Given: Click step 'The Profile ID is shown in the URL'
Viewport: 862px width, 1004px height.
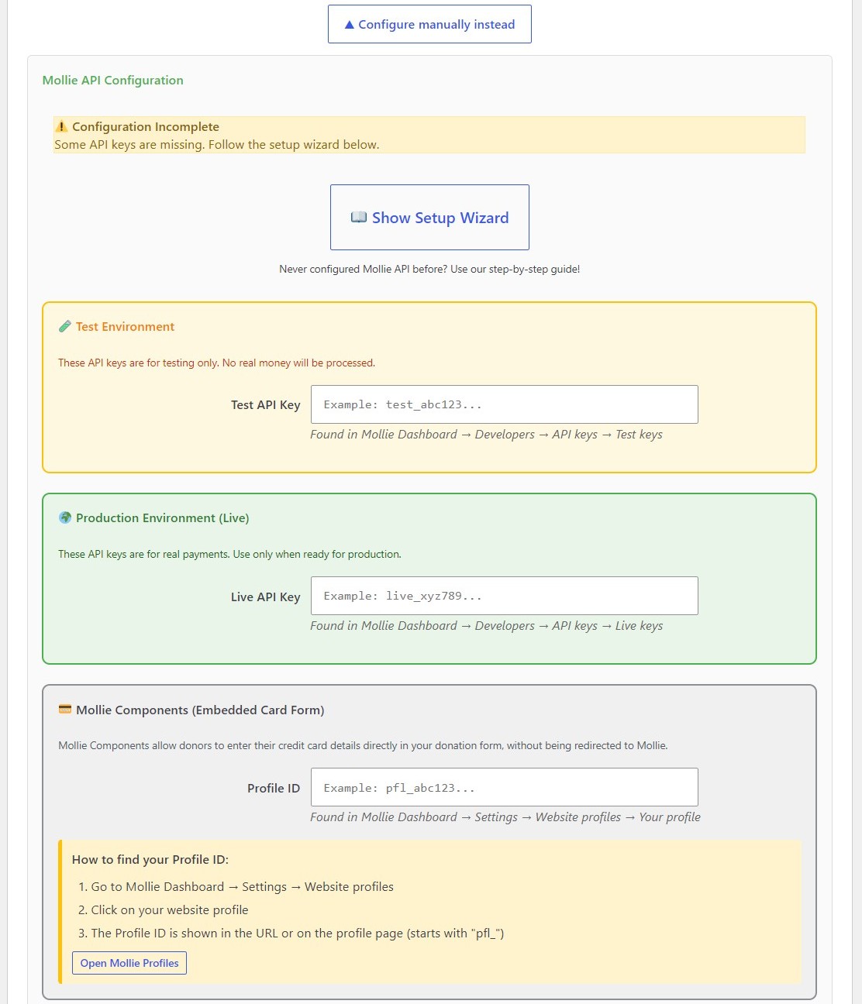Looking at the screenshot, I should pos(298,933).
